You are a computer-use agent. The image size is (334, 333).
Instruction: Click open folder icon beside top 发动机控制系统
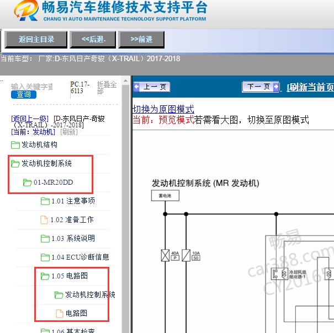15,164
